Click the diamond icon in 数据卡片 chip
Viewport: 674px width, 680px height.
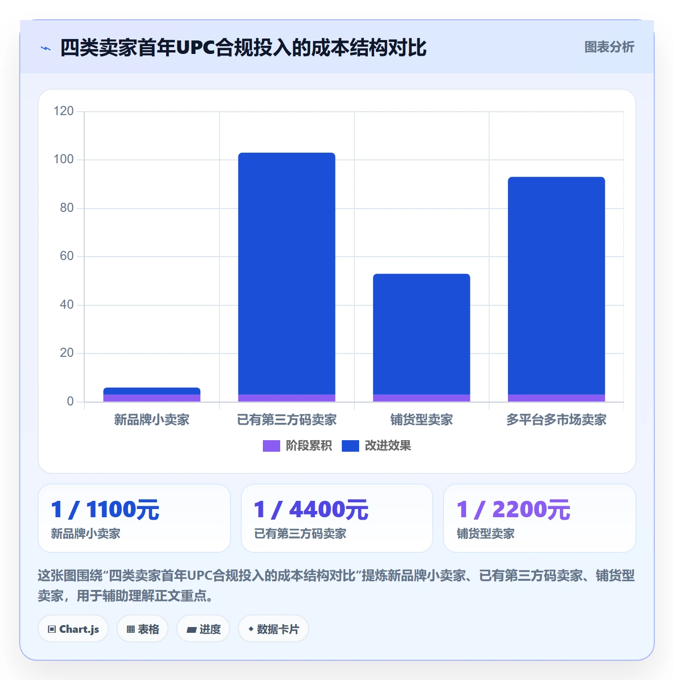click(251, 629)
